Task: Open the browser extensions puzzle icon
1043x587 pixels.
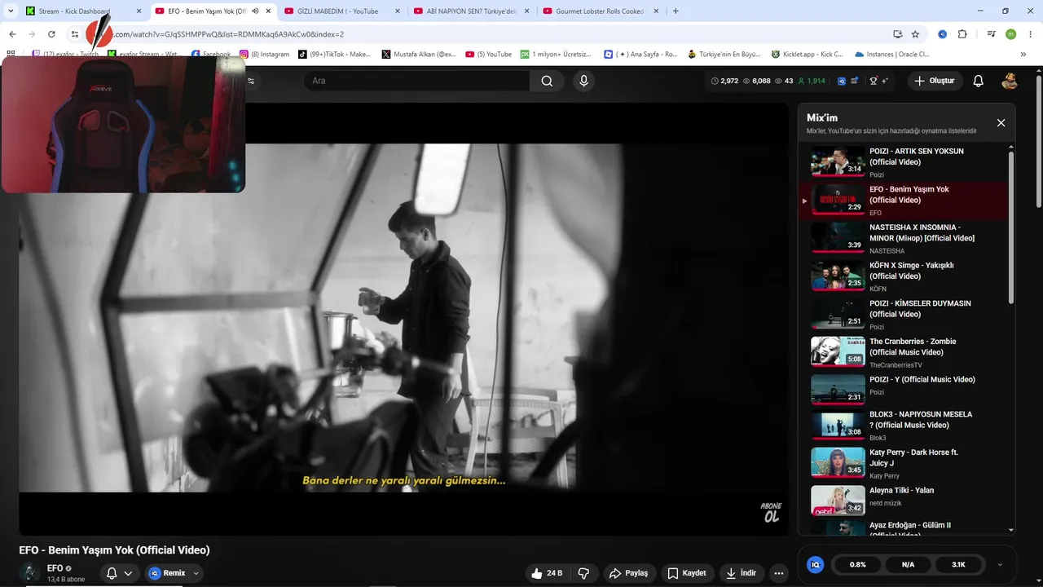Action: coord(962,34)
